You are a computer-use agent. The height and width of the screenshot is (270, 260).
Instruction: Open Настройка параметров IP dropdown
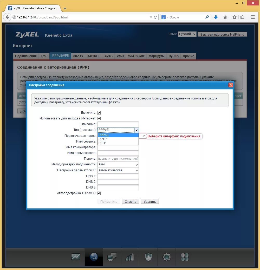[118, 170]
